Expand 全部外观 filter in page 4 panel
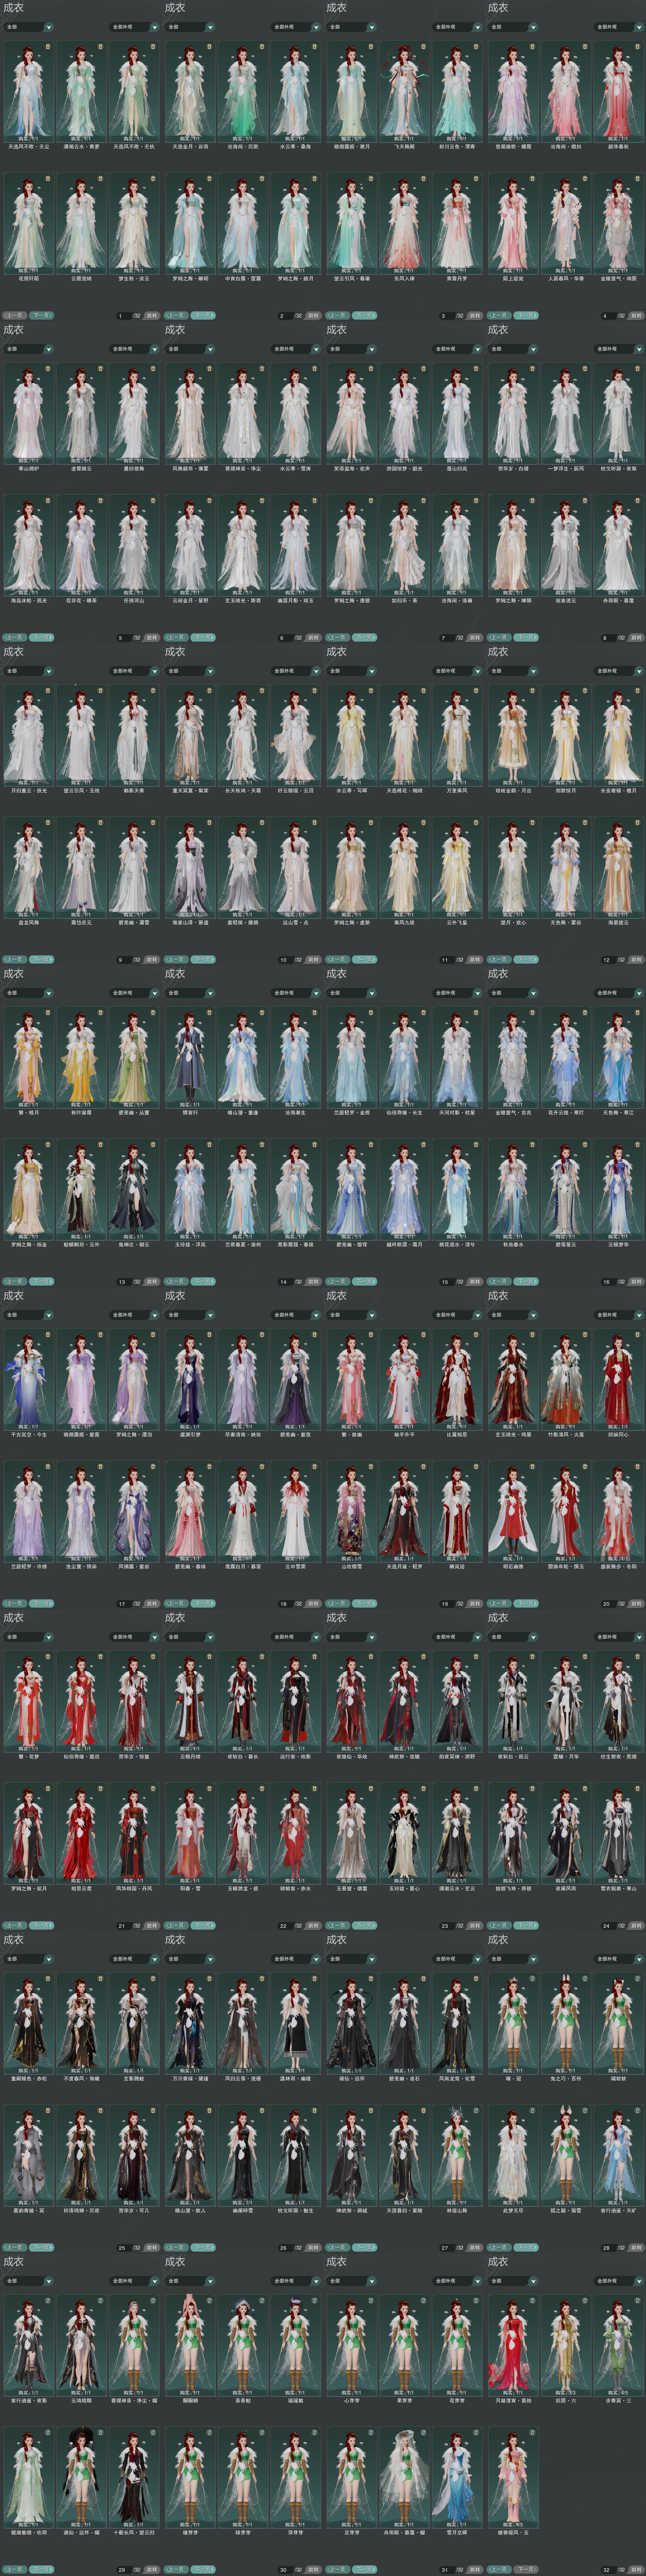 619,27
